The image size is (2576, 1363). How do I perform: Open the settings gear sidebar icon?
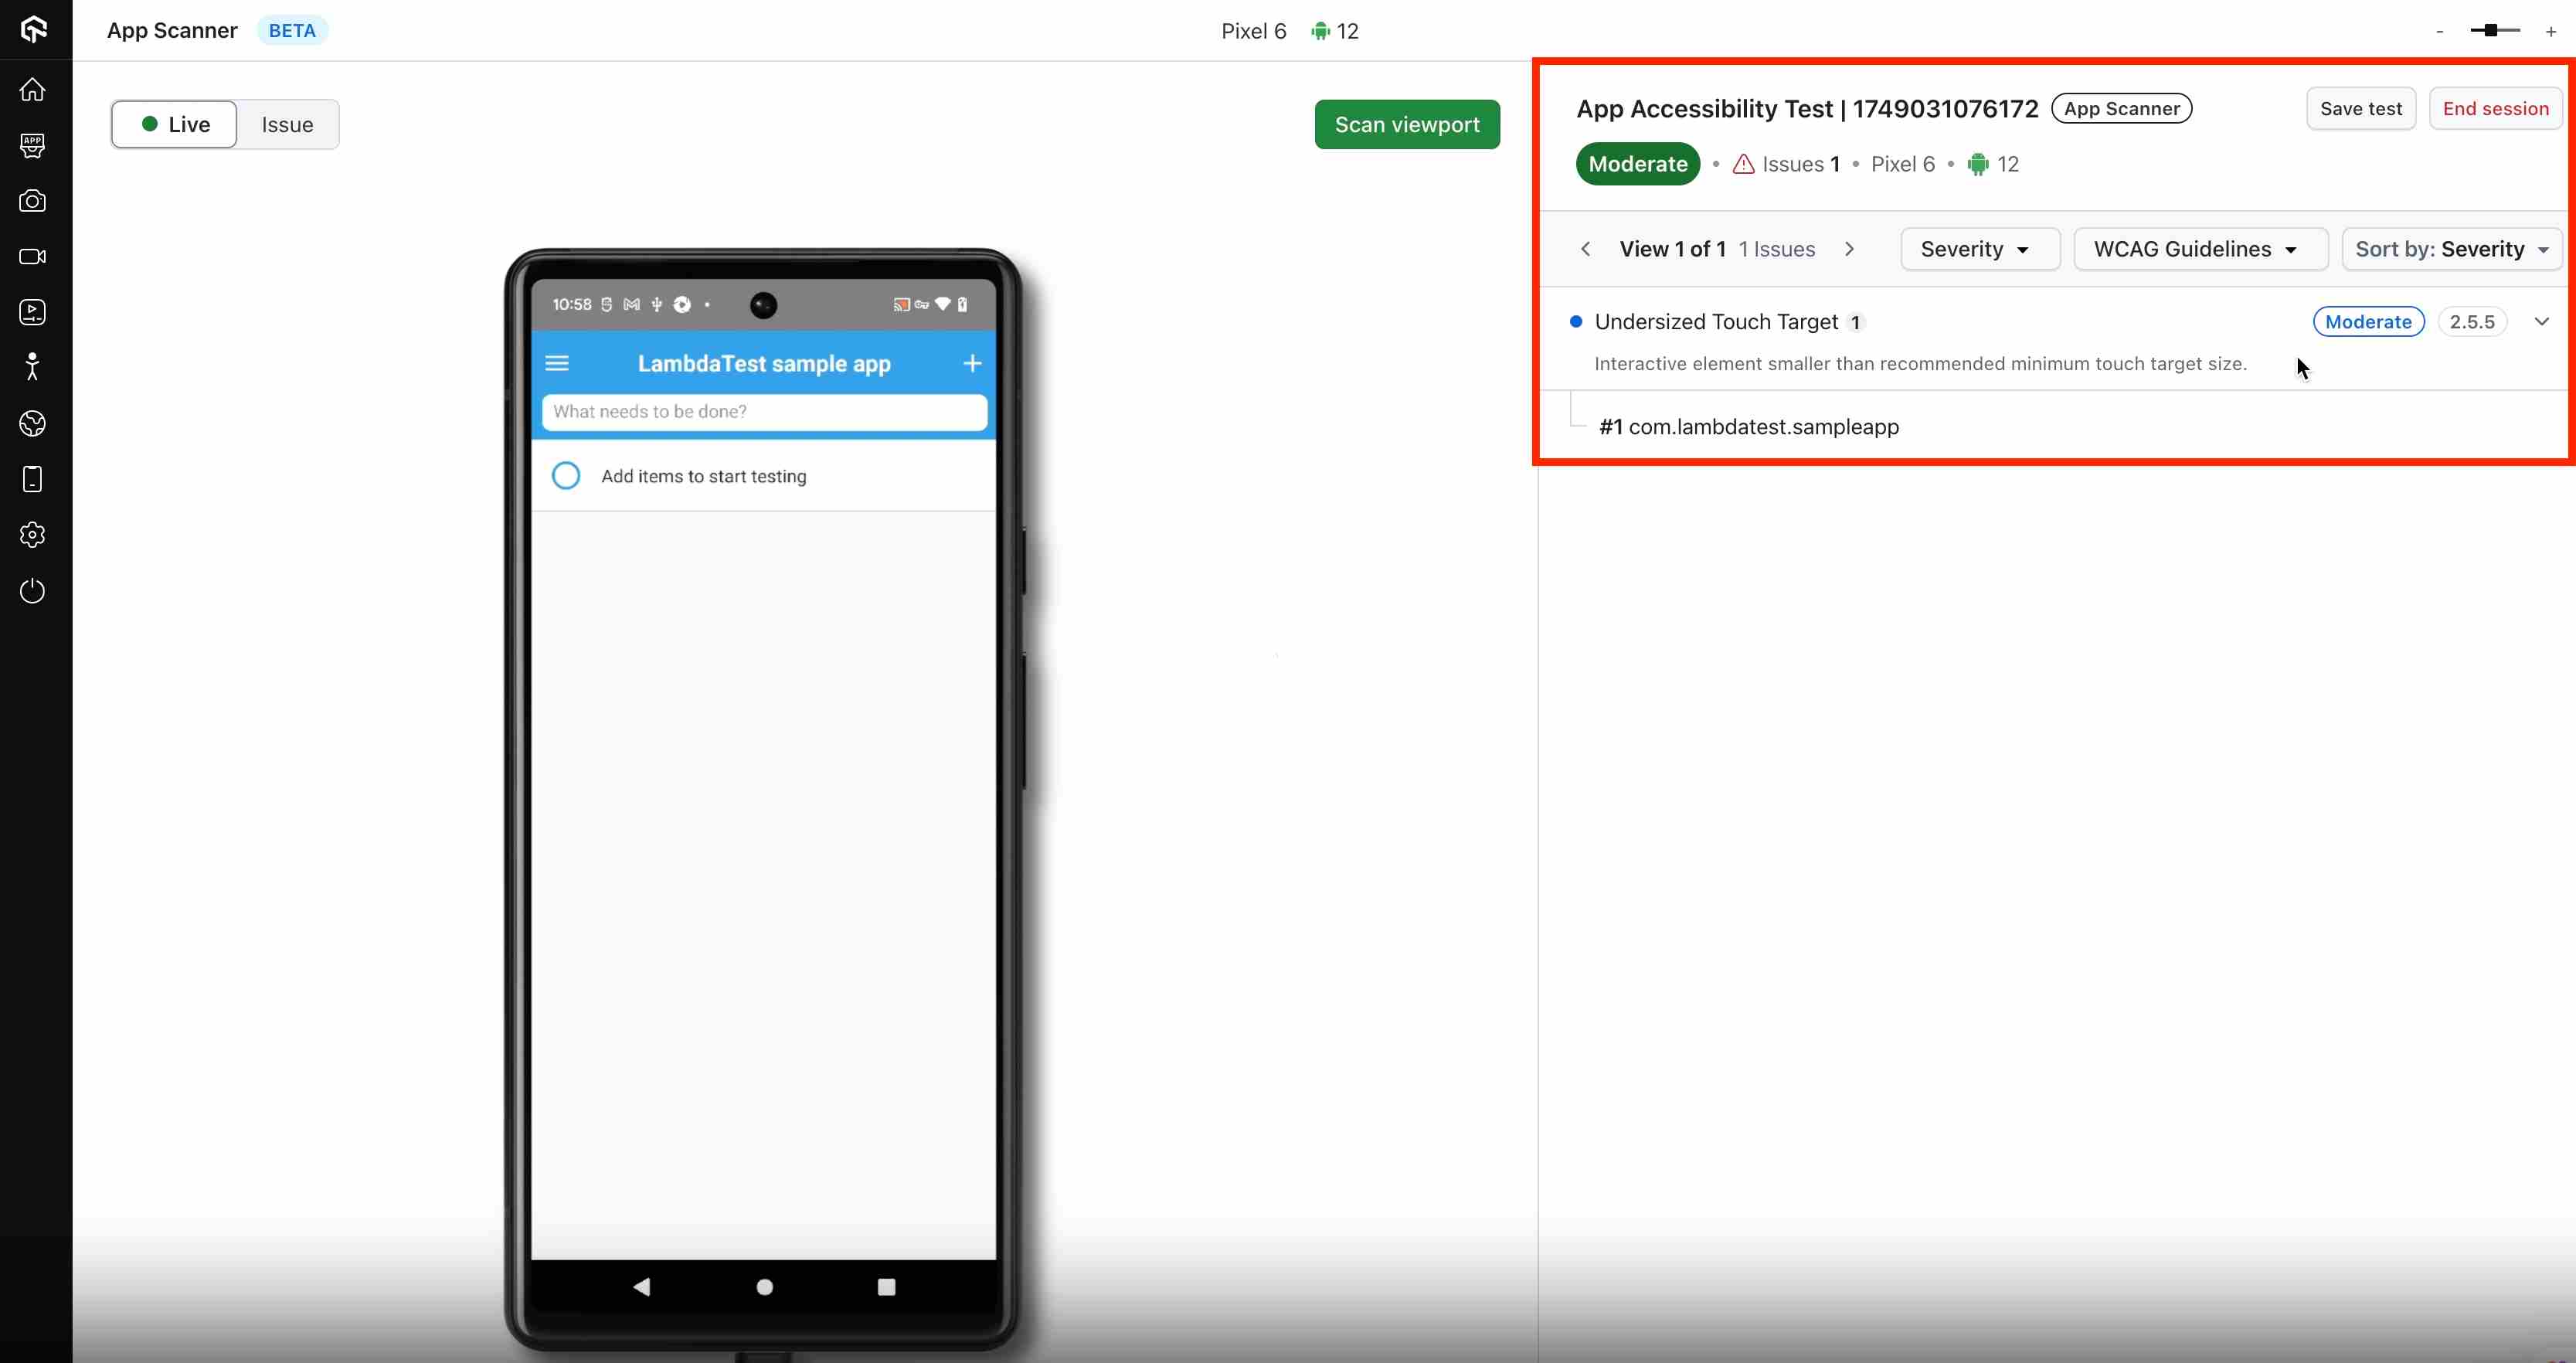tap(33, 535)
